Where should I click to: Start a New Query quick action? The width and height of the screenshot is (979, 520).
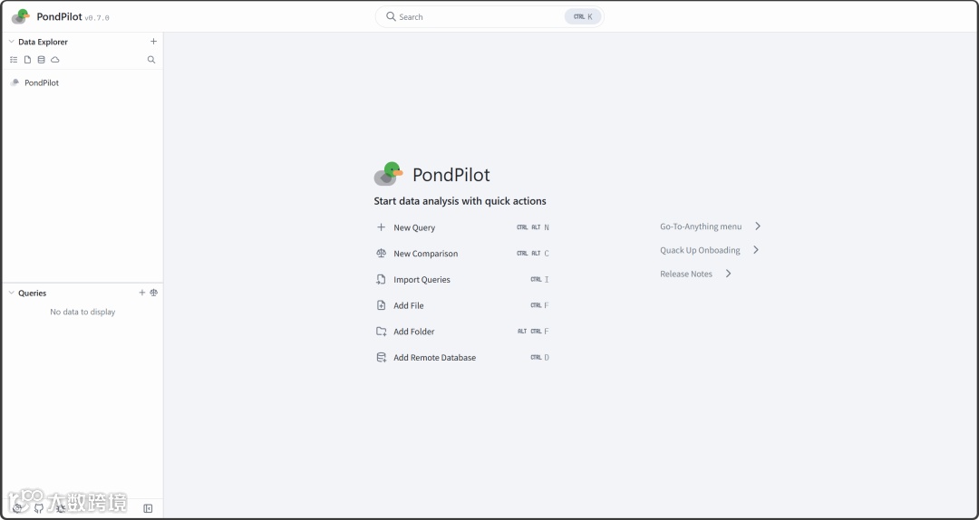462,227
